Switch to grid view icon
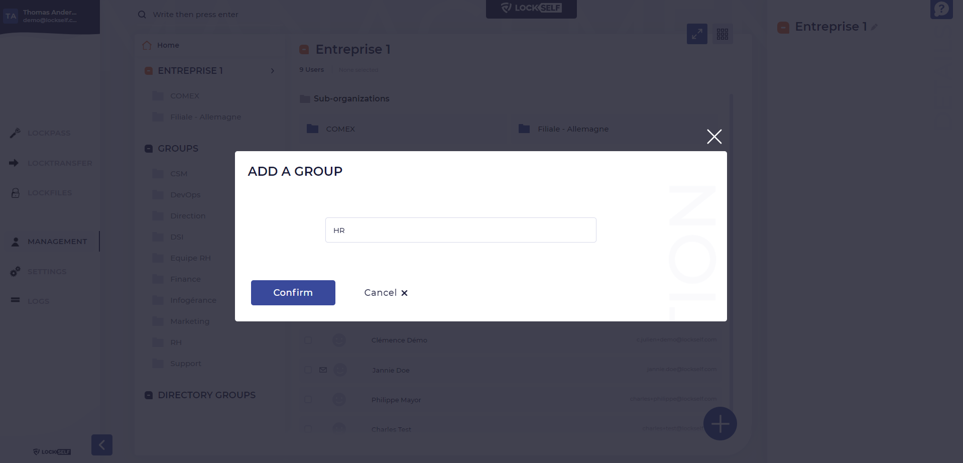The height and width of the screenshot is (463, 963). tap(723, 34)
